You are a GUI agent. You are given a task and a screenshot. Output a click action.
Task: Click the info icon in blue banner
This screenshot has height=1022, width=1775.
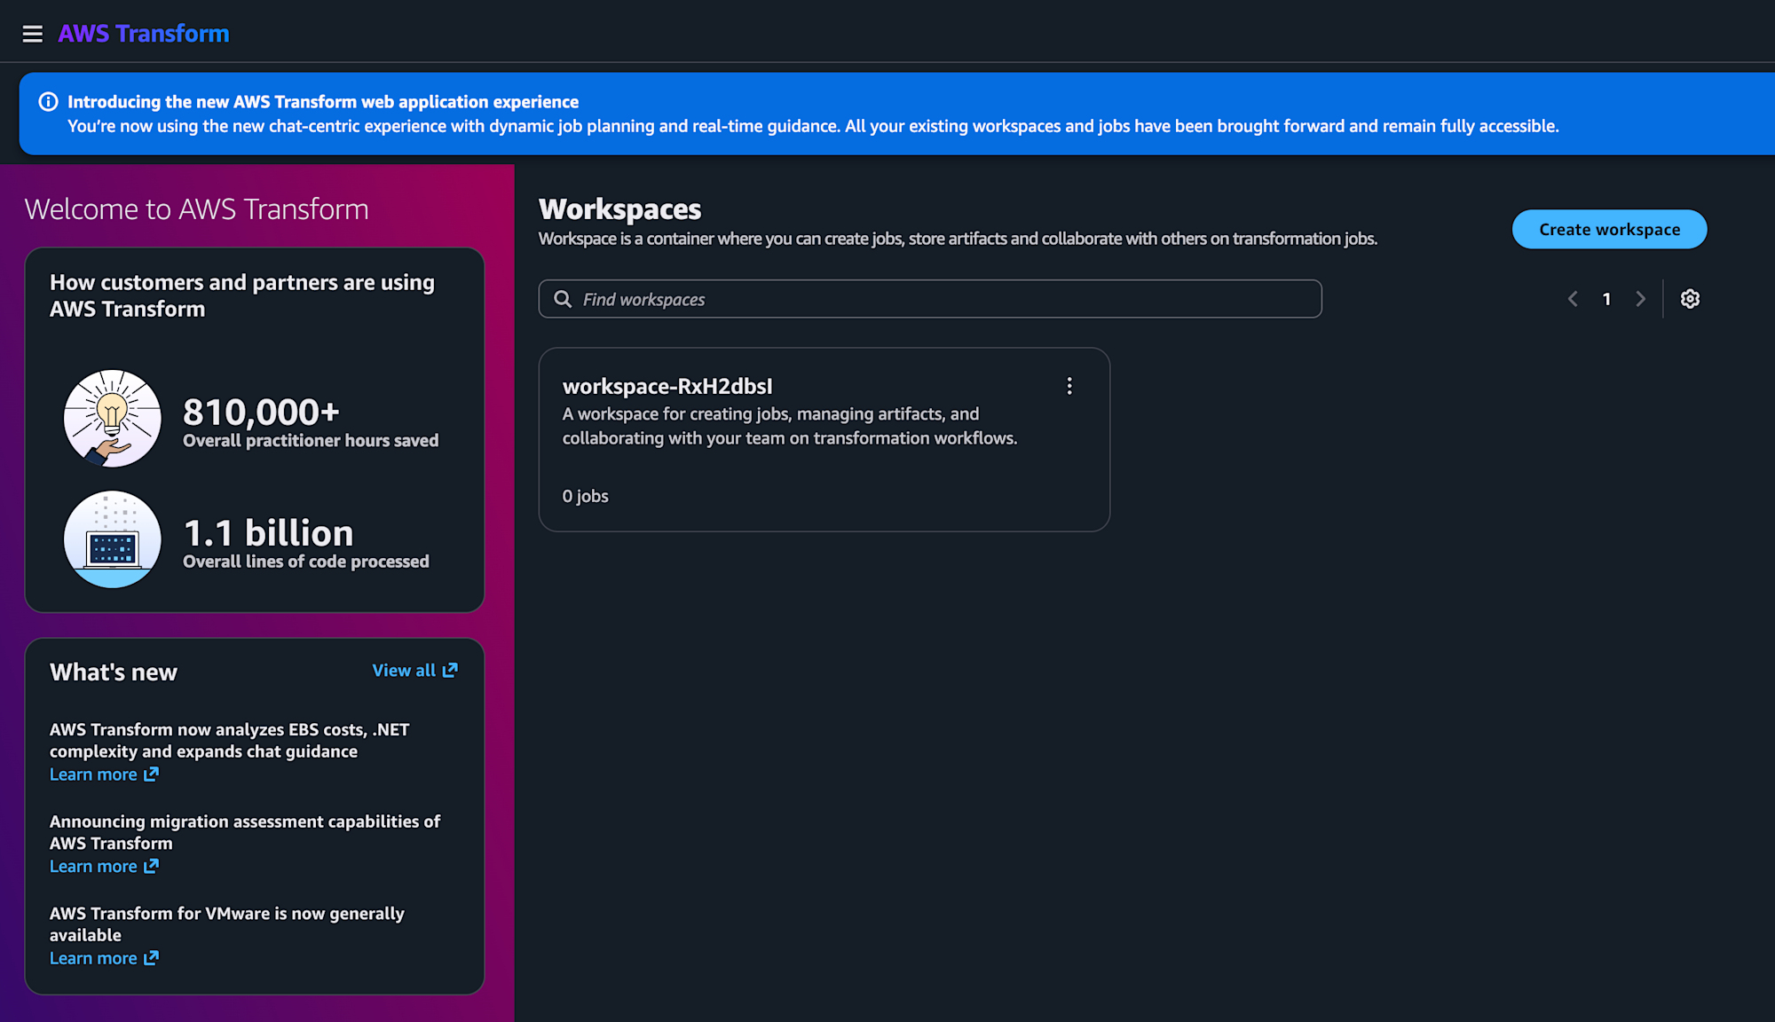(49, 102)
